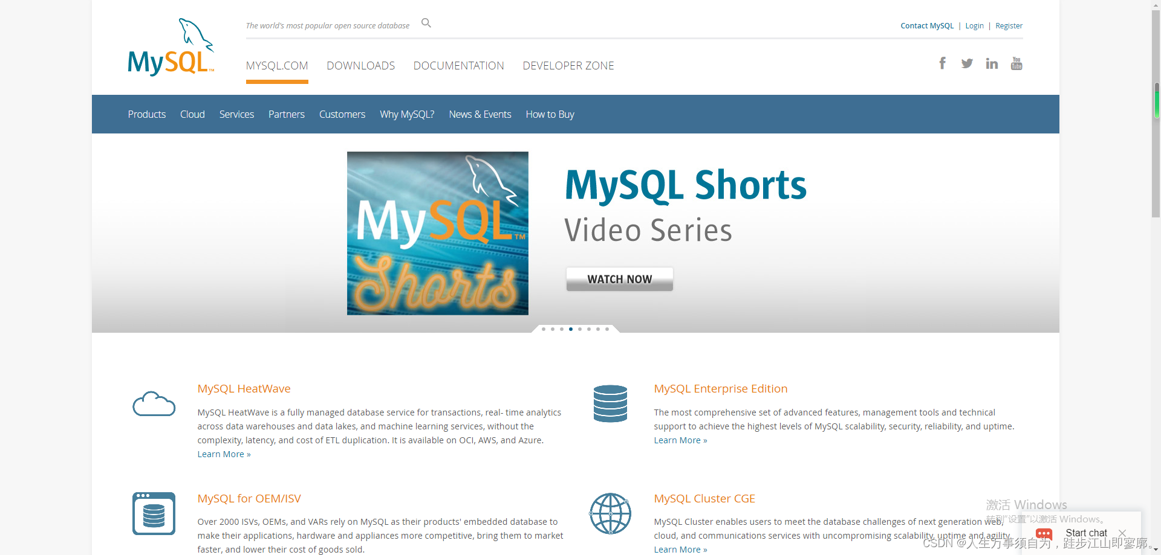Select the first carousel slide dot
Viewport: 1161px width, 555px height.
click(x=544, y=329)
